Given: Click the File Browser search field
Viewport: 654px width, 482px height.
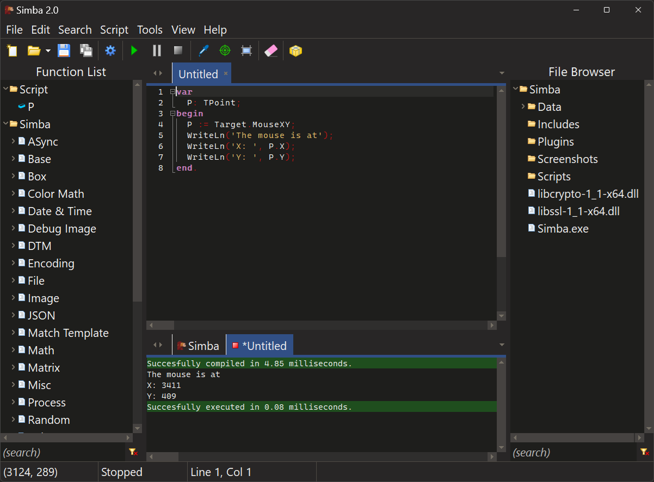Looking at the screenshot, I should point(573,452).
